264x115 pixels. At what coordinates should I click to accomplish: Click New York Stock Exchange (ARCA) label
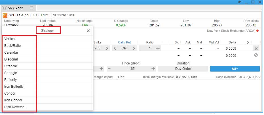click(x=231, y=31)
